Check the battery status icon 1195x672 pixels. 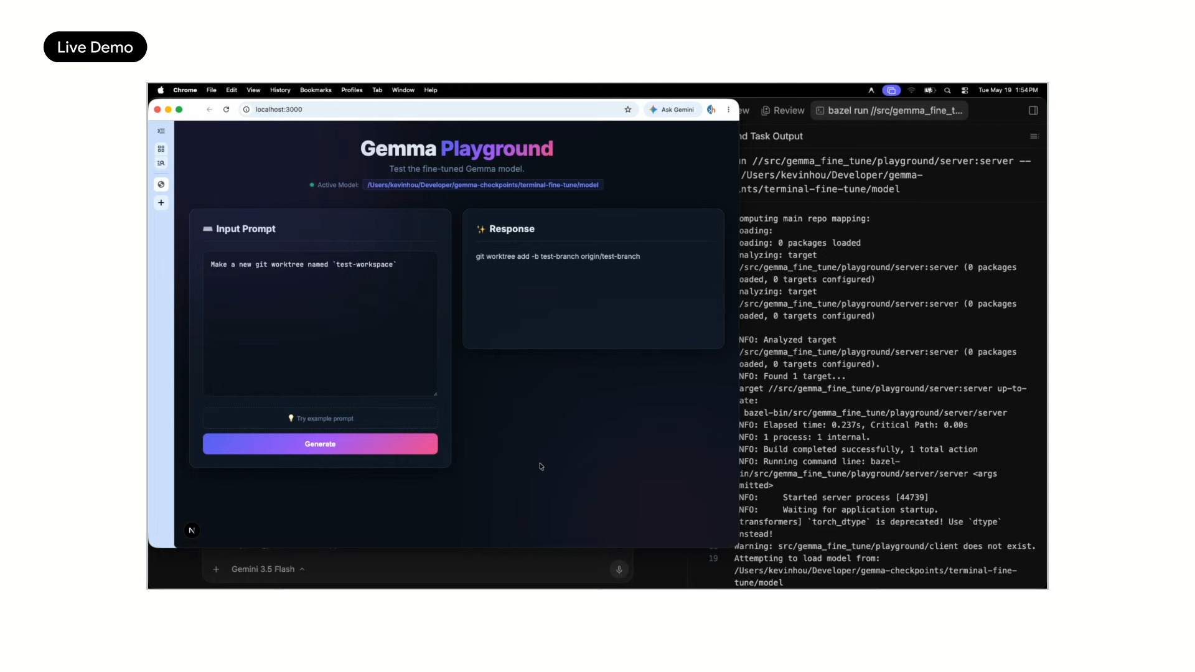pos(929,90)
